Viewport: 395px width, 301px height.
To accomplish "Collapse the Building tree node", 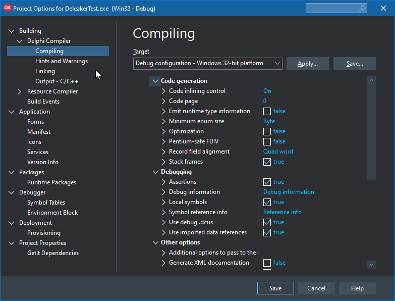I will [x=11, y=31].
